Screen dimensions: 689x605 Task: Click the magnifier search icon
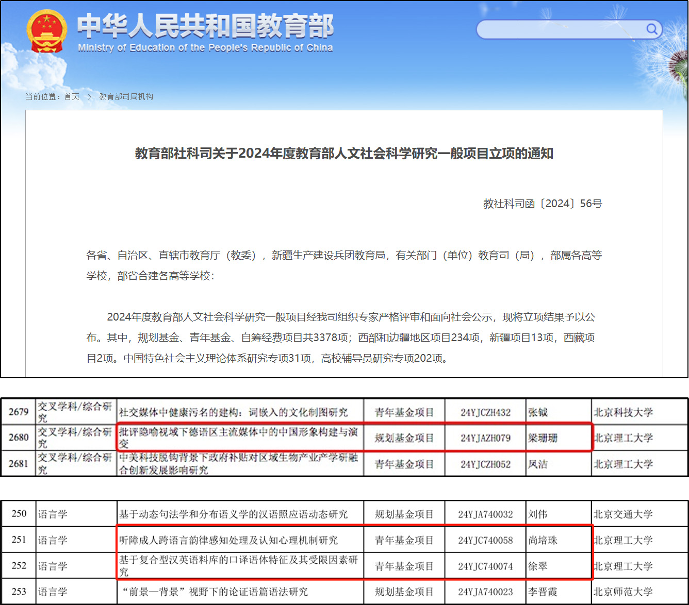tap(652, 29)
